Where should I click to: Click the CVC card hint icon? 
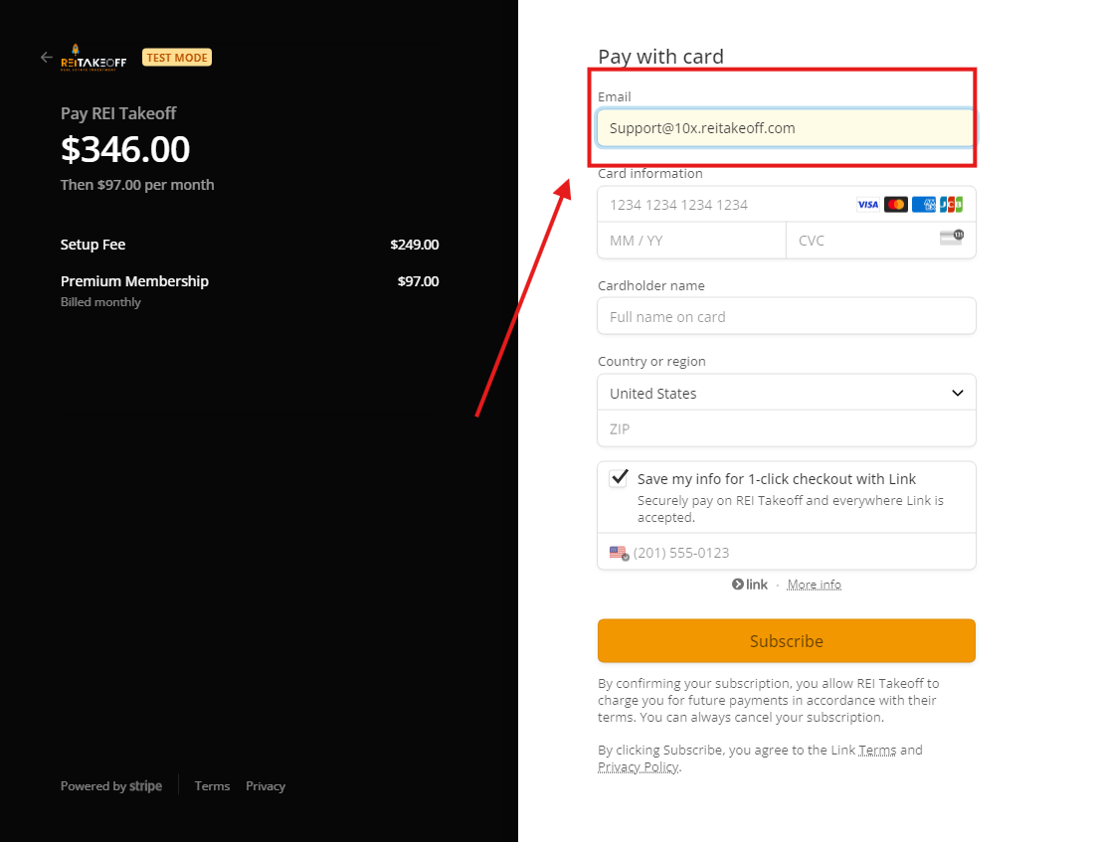951,238
